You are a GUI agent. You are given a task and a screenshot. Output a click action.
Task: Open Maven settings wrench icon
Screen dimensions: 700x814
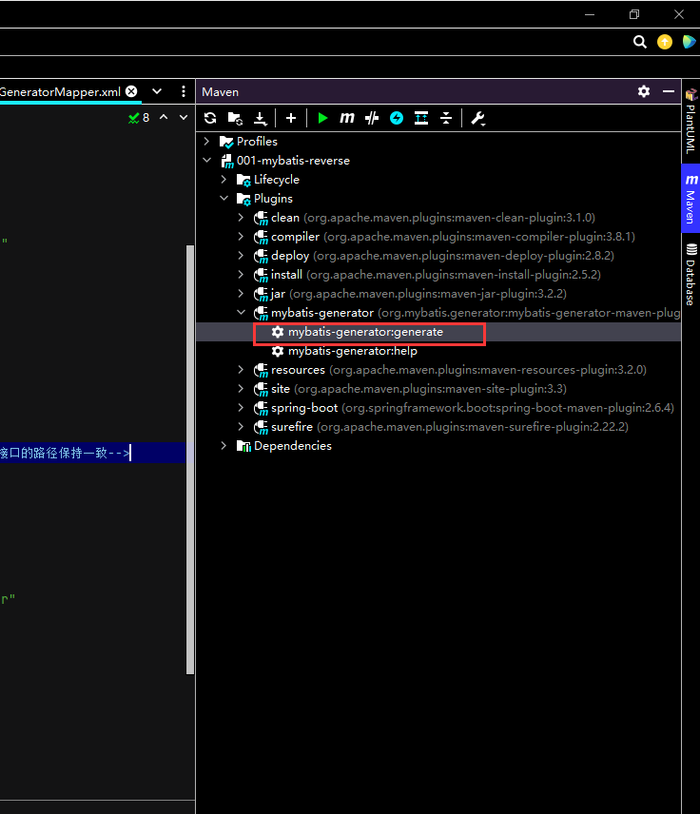477,118
